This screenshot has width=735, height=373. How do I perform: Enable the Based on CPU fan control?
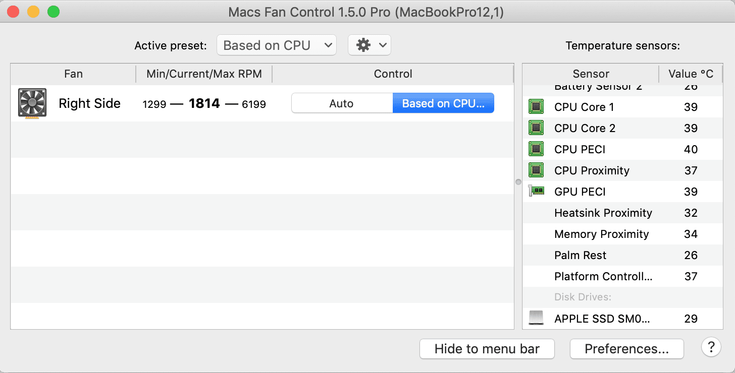tap(443, 103)
